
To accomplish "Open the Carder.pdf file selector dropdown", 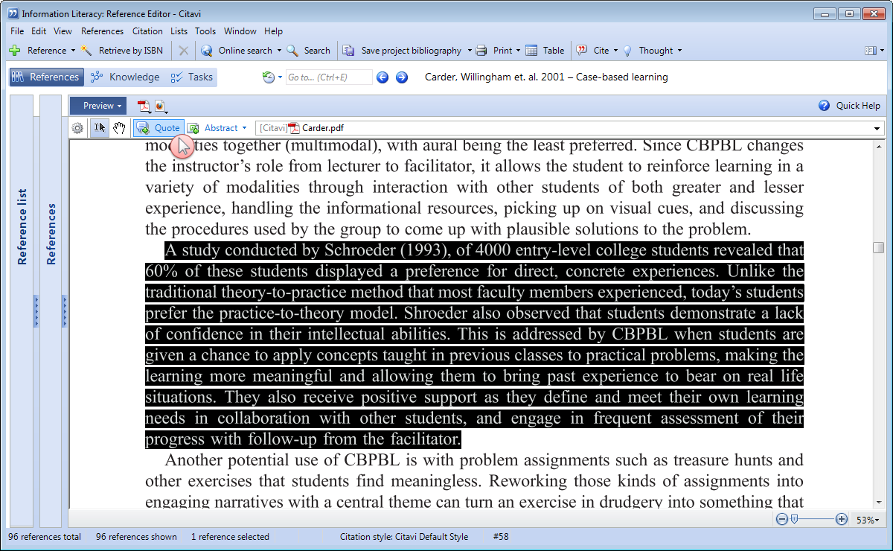I will pyautogui.click(x=877, y=128).
